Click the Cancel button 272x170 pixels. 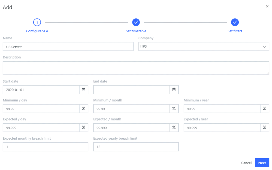(246, 163)
